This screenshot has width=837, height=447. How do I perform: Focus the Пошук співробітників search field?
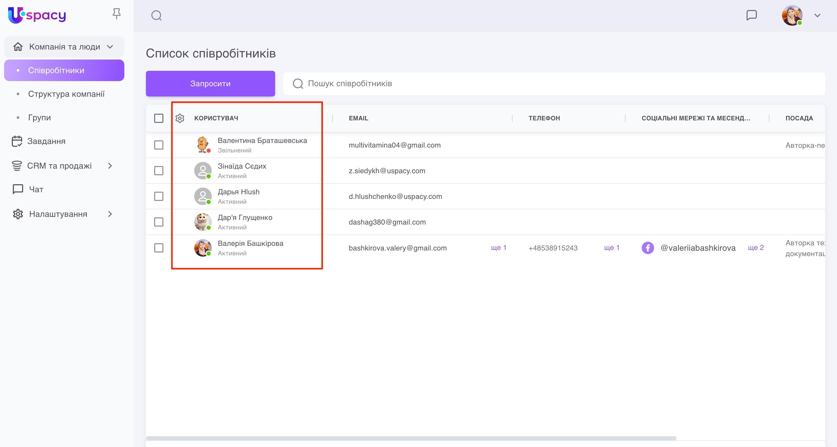552,83
